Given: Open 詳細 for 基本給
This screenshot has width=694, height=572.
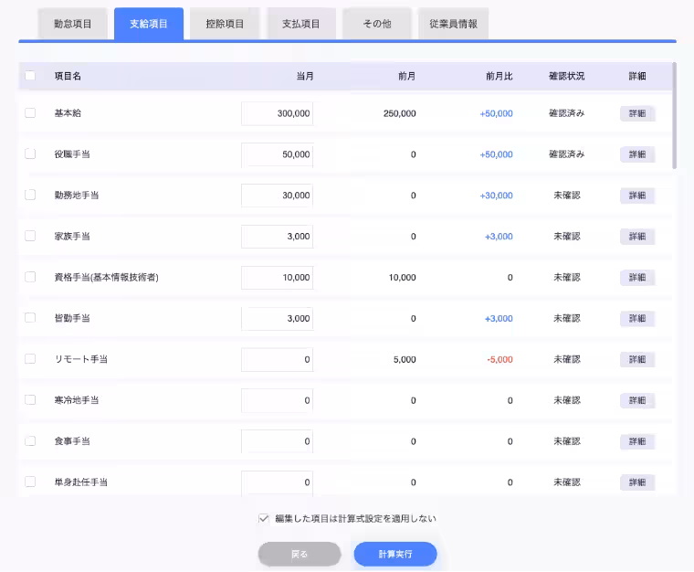Looking at the screenshot, I should (637, 113).
